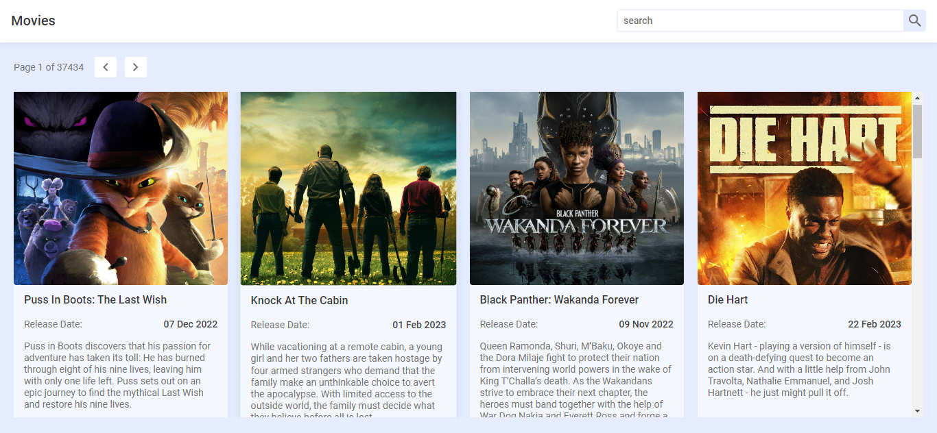Click the vertical scrollbar thumb

point(918,132)
